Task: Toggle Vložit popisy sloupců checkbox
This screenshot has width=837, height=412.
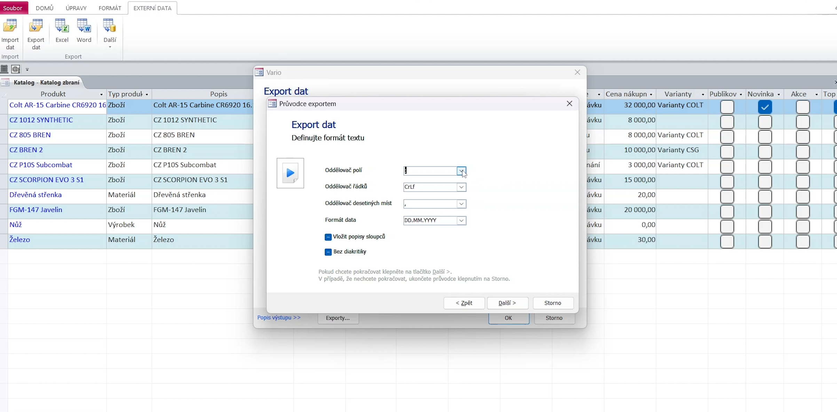Action: (x=328, y=237)
